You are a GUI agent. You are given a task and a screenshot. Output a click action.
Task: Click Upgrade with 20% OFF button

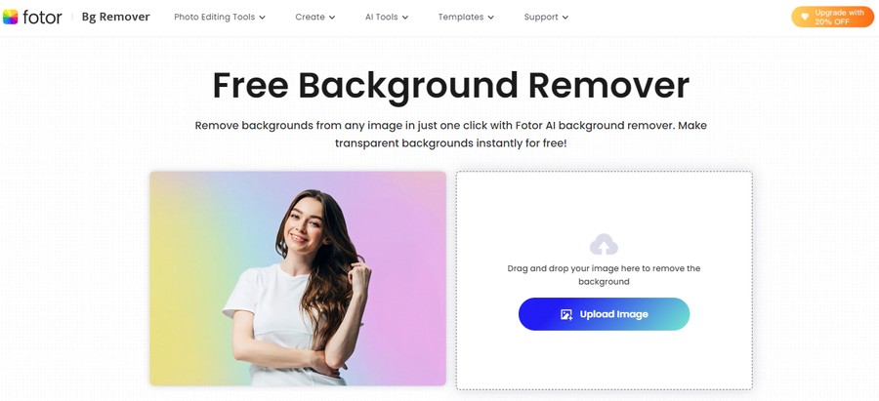pyautogui.click(x=832, y=17)
